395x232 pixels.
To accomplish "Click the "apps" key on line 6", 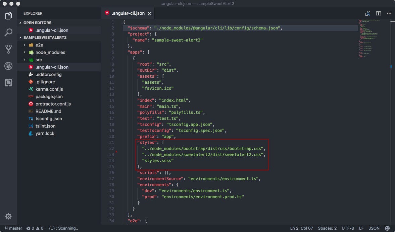I will pos(135,52).
